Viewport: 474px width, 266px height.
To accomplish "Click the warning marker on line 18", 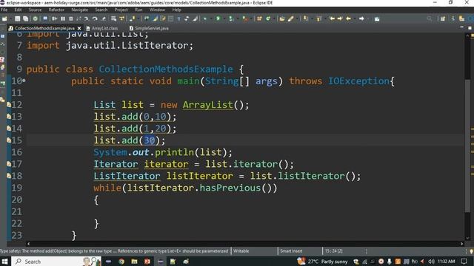I will pos(9,176).
